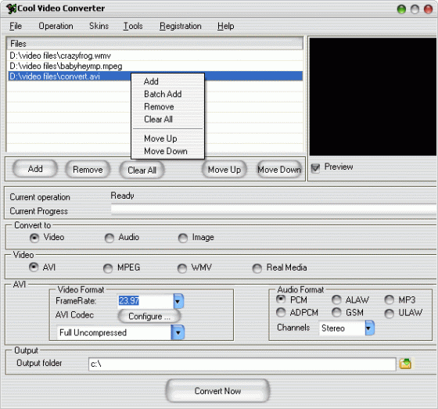Click the Configure ... codec button
438x409 pixels.
click(149, 316)
